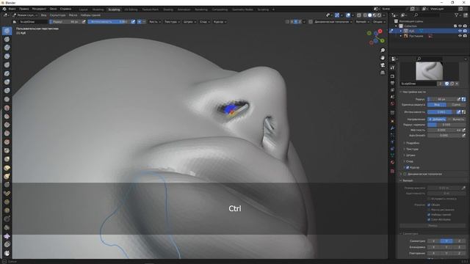The width and height of the screenshot is (470, 264).
Task: Open the Файл menu
Action: (x=12, y=9)
